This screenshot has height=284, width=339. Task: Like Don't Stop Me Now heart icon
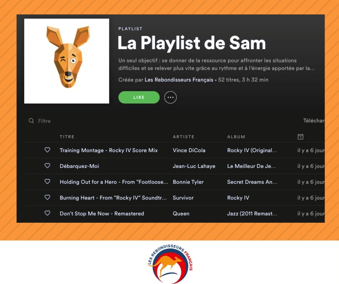47,213
